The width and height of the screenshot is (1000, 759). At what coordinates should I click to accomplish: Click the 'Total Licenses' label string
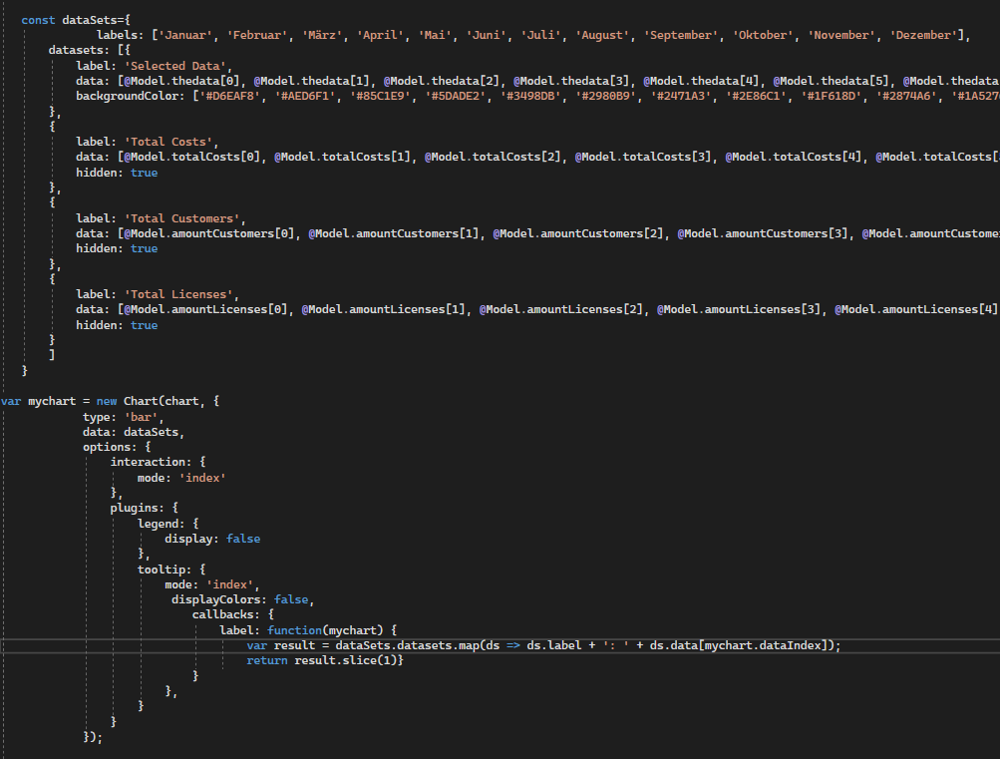click(178, 294)
